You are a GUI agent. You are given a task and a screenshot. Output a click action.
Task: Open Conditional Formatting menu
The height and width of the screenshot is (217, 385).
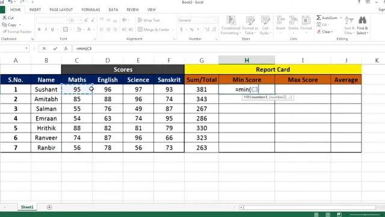coord(230,25)
